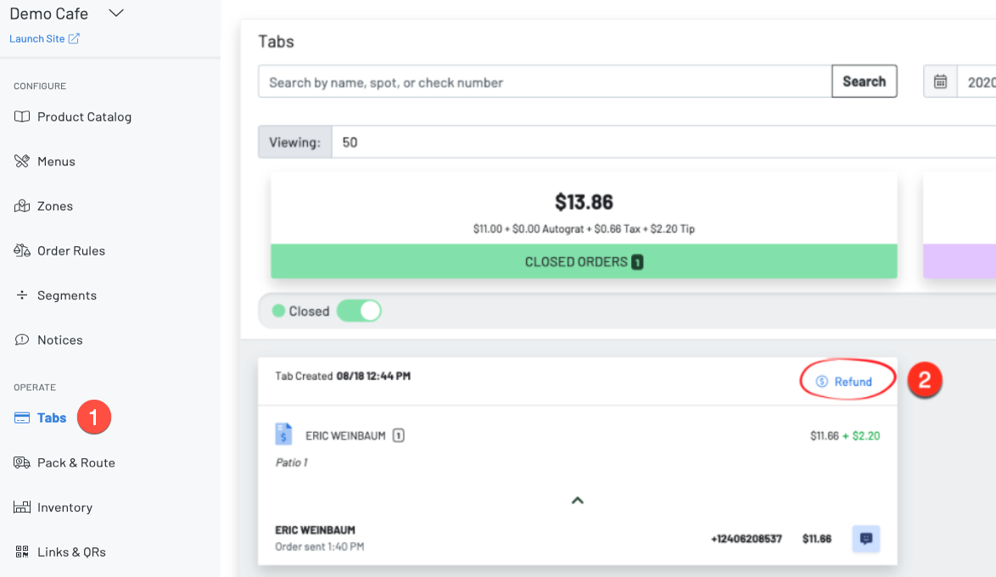
Task: Open the chat message icon next to $11.66
Action: coord(866,539)
